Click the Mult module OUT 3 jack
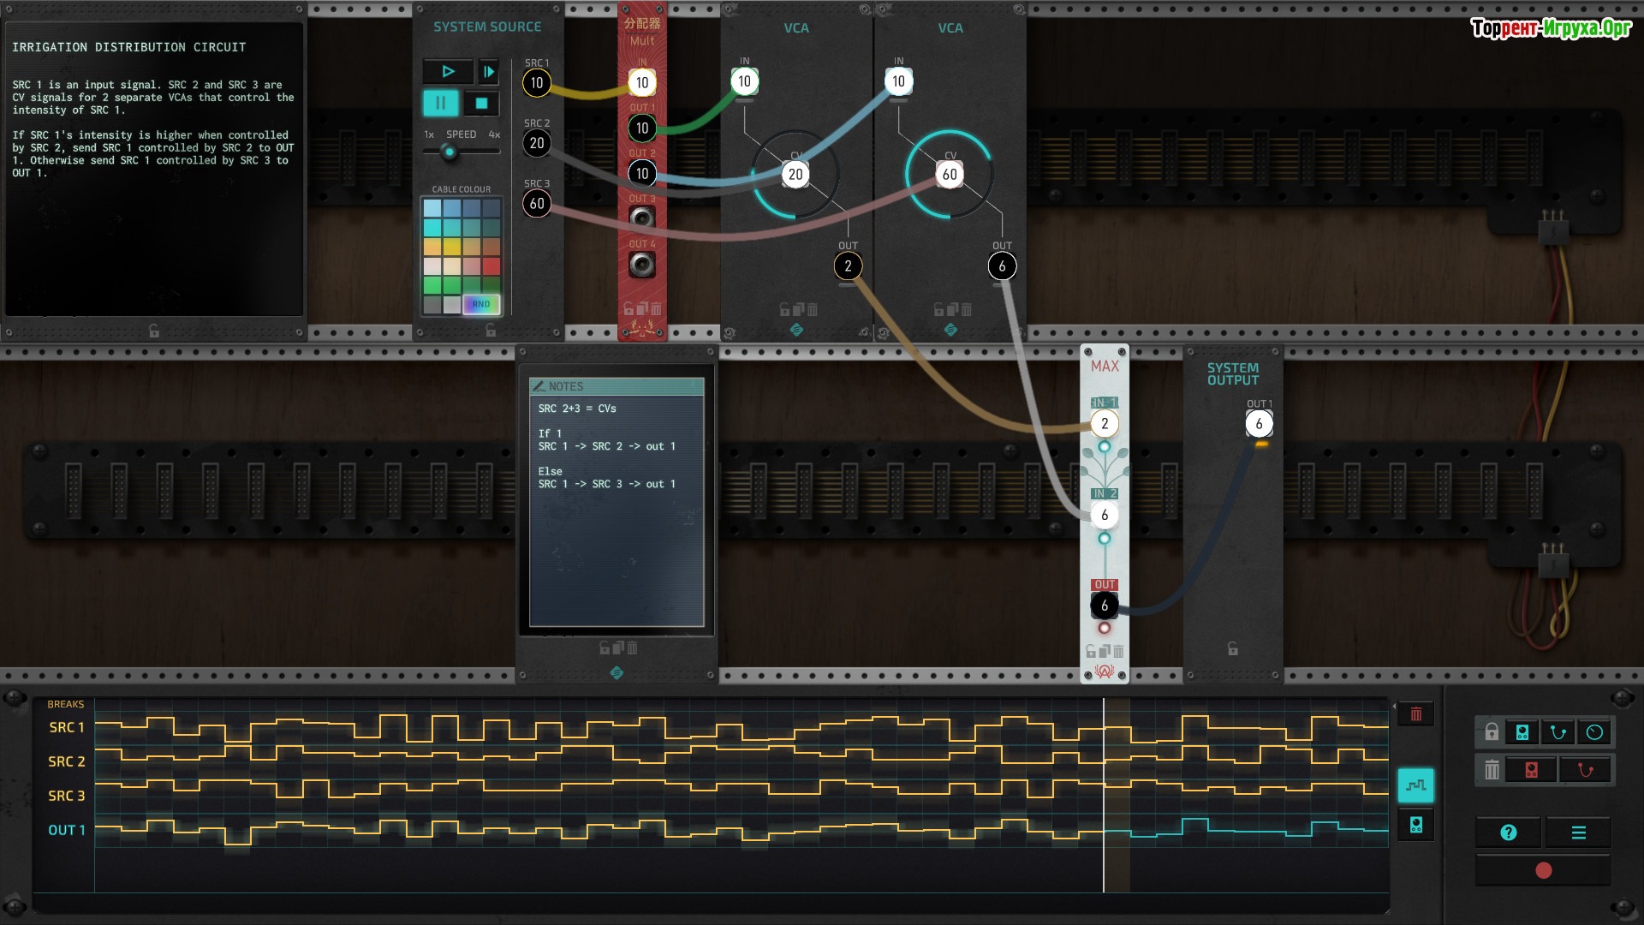1644x925 pixels. [x=642, y=218]
